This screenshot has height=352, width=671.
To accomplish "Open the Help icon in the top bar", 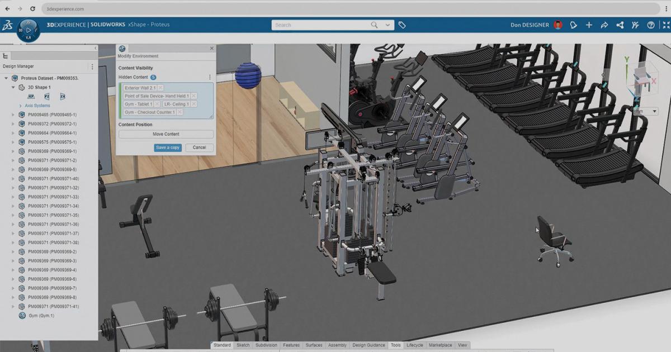I will [x=650, y=25].
